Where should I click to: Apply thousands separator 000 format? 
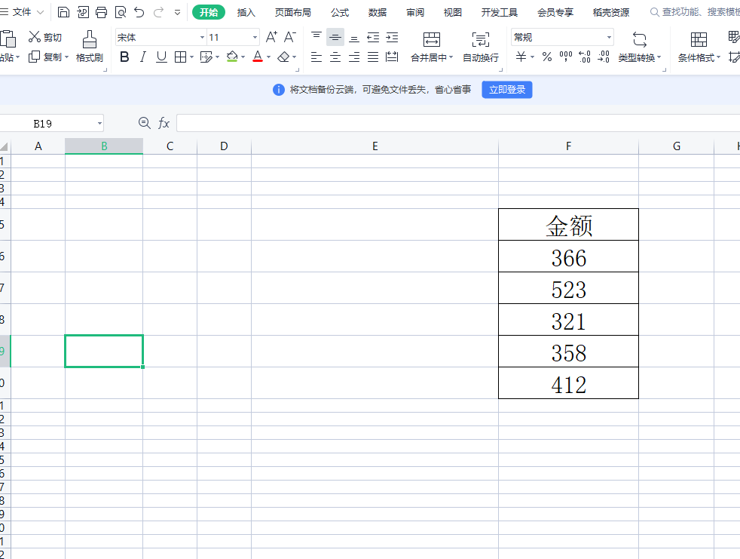click(566, 57)
